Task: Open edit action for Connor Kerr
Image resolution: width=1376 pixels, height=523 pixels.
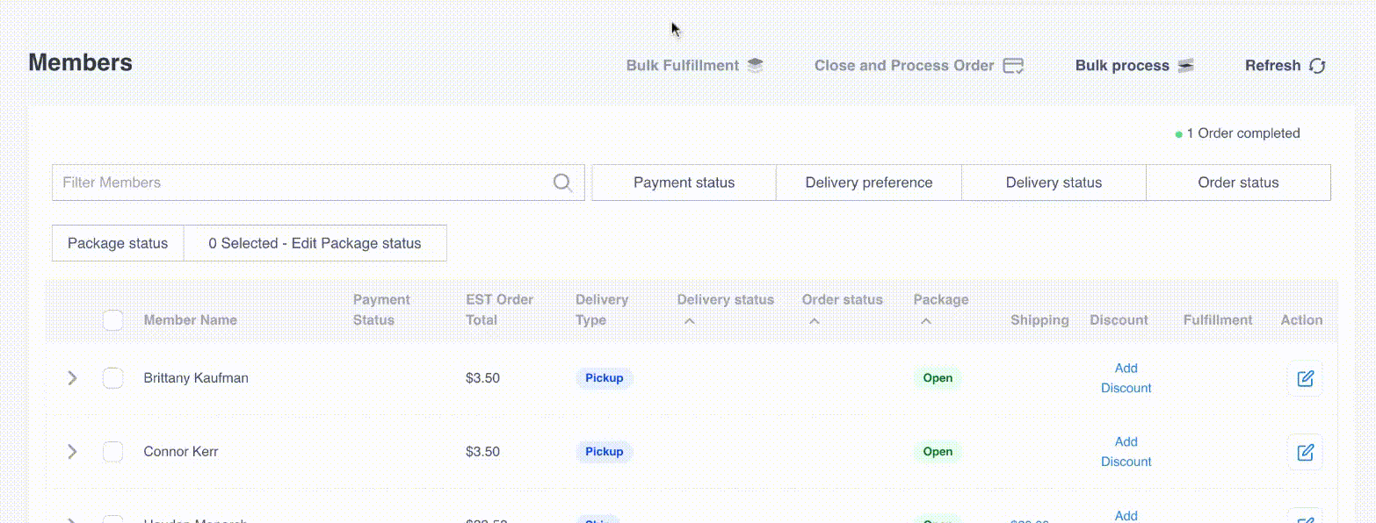Action: [x=1305, y=452]
